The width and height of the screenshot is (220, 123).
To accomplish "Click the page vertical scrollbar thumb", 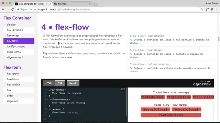I will click(219, 39).
